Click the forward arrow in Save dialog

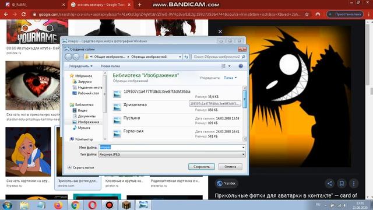click(x=76, y=57)
